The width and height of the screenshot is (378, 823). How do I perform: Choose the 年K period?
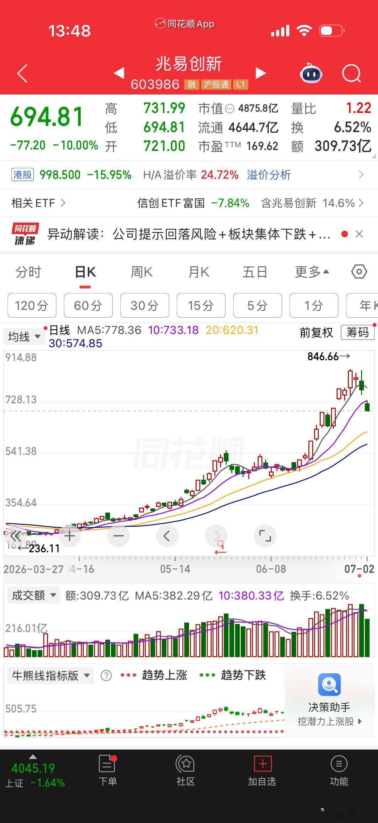point(362,305)
